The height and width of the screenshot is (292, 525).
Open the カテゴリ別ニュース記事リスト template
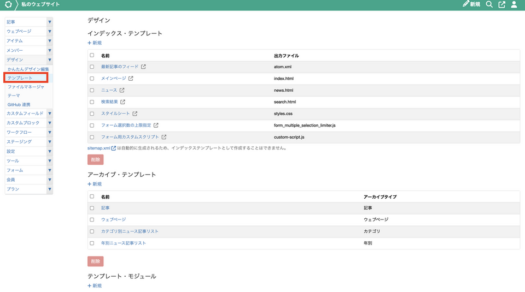click(x=130, y=231)
